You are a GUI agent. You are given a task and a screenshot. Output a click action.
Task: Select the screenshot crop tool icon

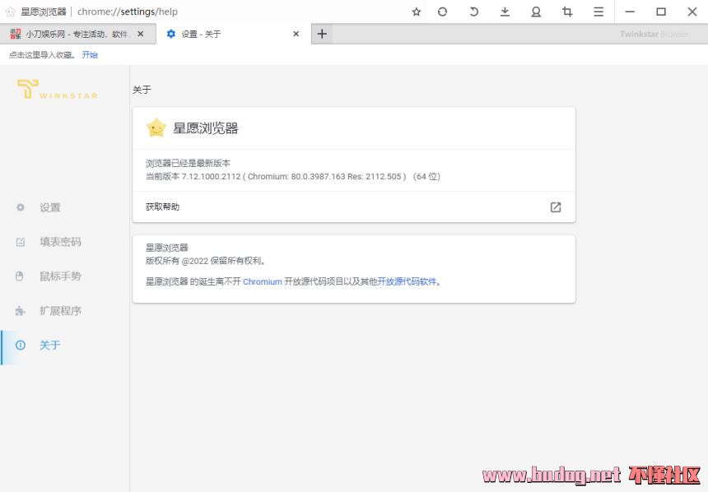[x=567, y=12]
